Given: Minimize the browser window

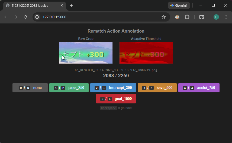Looking at the screenshot, I should pyautogui.click(x=201, y=5).
